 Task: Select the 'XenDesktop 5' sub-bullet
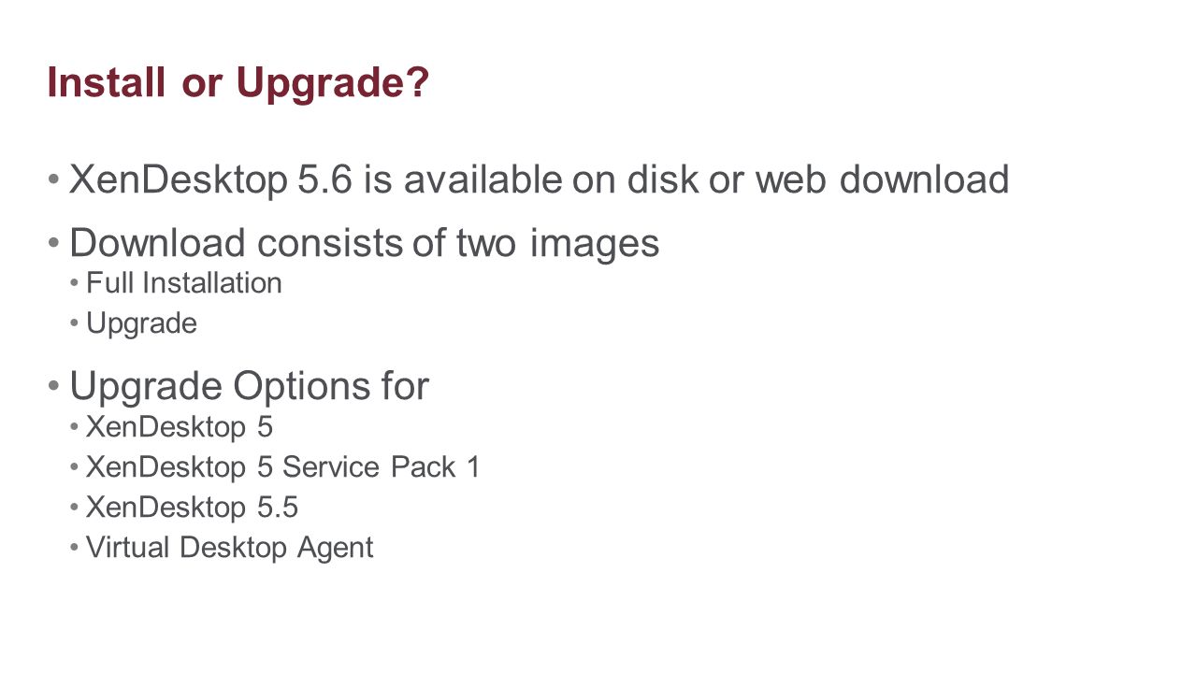180,427
